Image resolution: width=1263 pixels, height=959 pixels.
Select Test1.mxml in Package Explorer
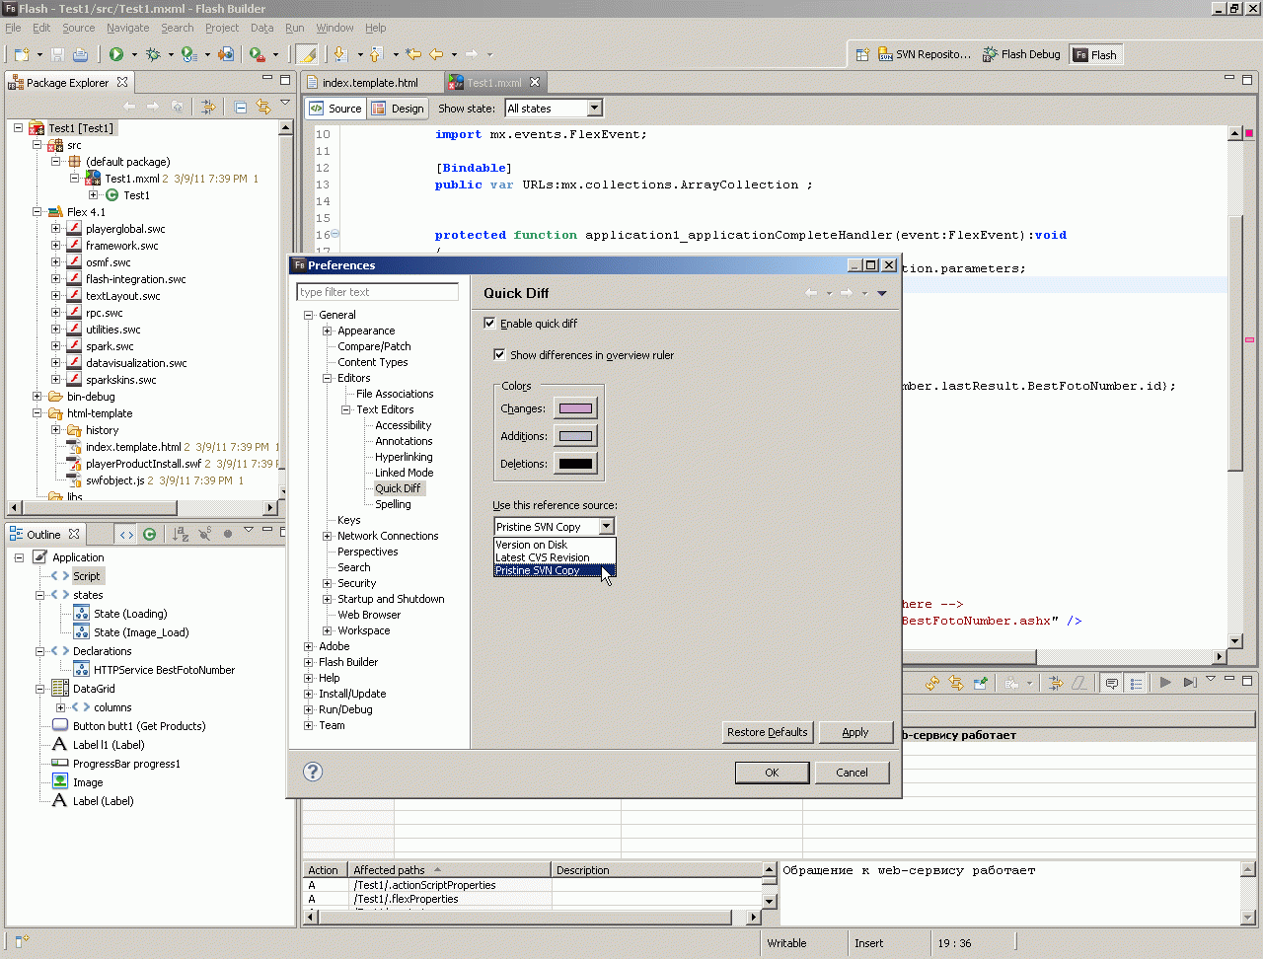pyautogui.click(x=132, y=179)
